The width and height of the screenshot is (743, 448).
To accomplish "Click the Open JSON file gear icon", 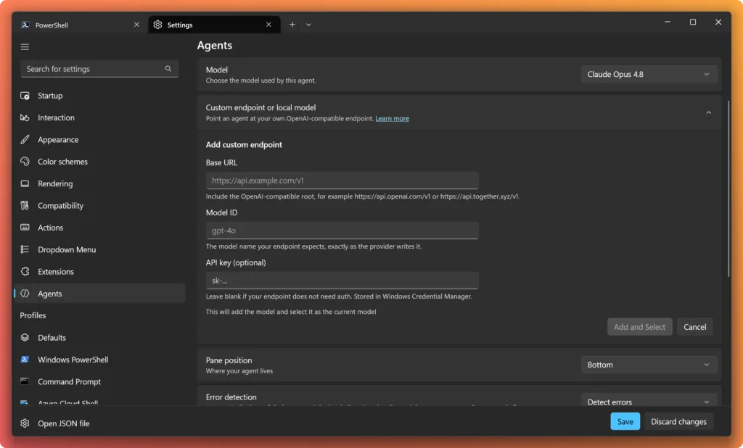I will point(25,423).
